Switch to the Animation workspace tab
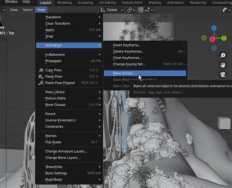 point(176,2)
